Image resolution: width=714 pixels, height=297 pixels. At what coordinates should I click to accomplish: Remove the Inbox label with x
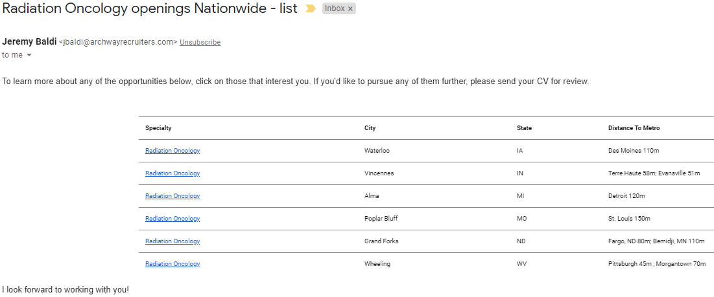pos(351,9)
